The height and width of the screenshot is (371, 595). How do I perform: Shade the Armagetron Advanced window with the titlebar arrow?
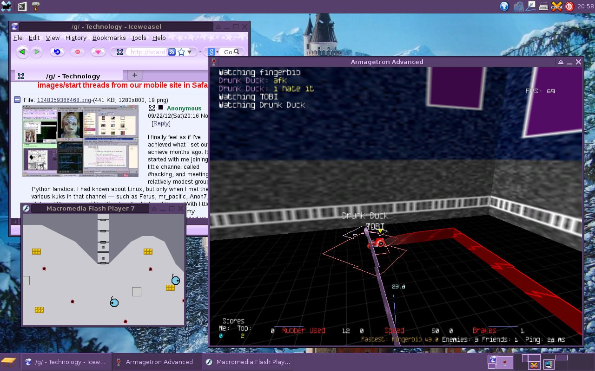click(x=561, y=62)
